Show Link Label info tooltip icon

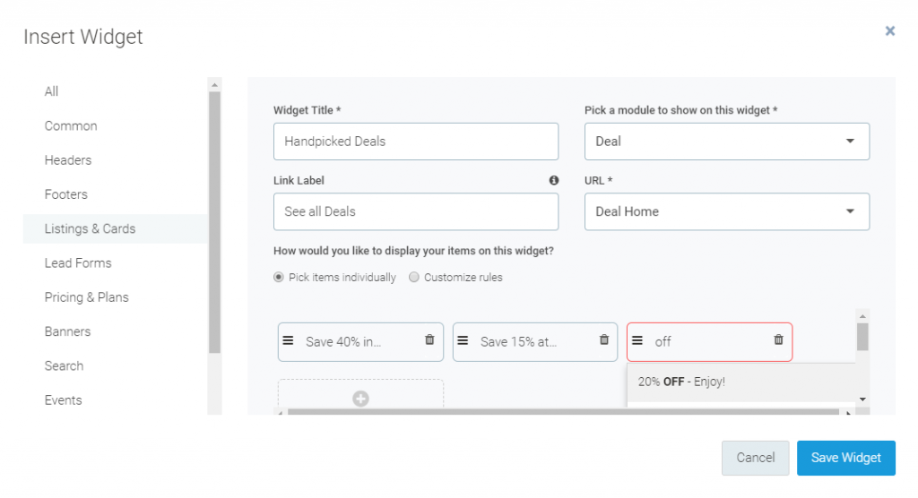click(x=554, y=180)
